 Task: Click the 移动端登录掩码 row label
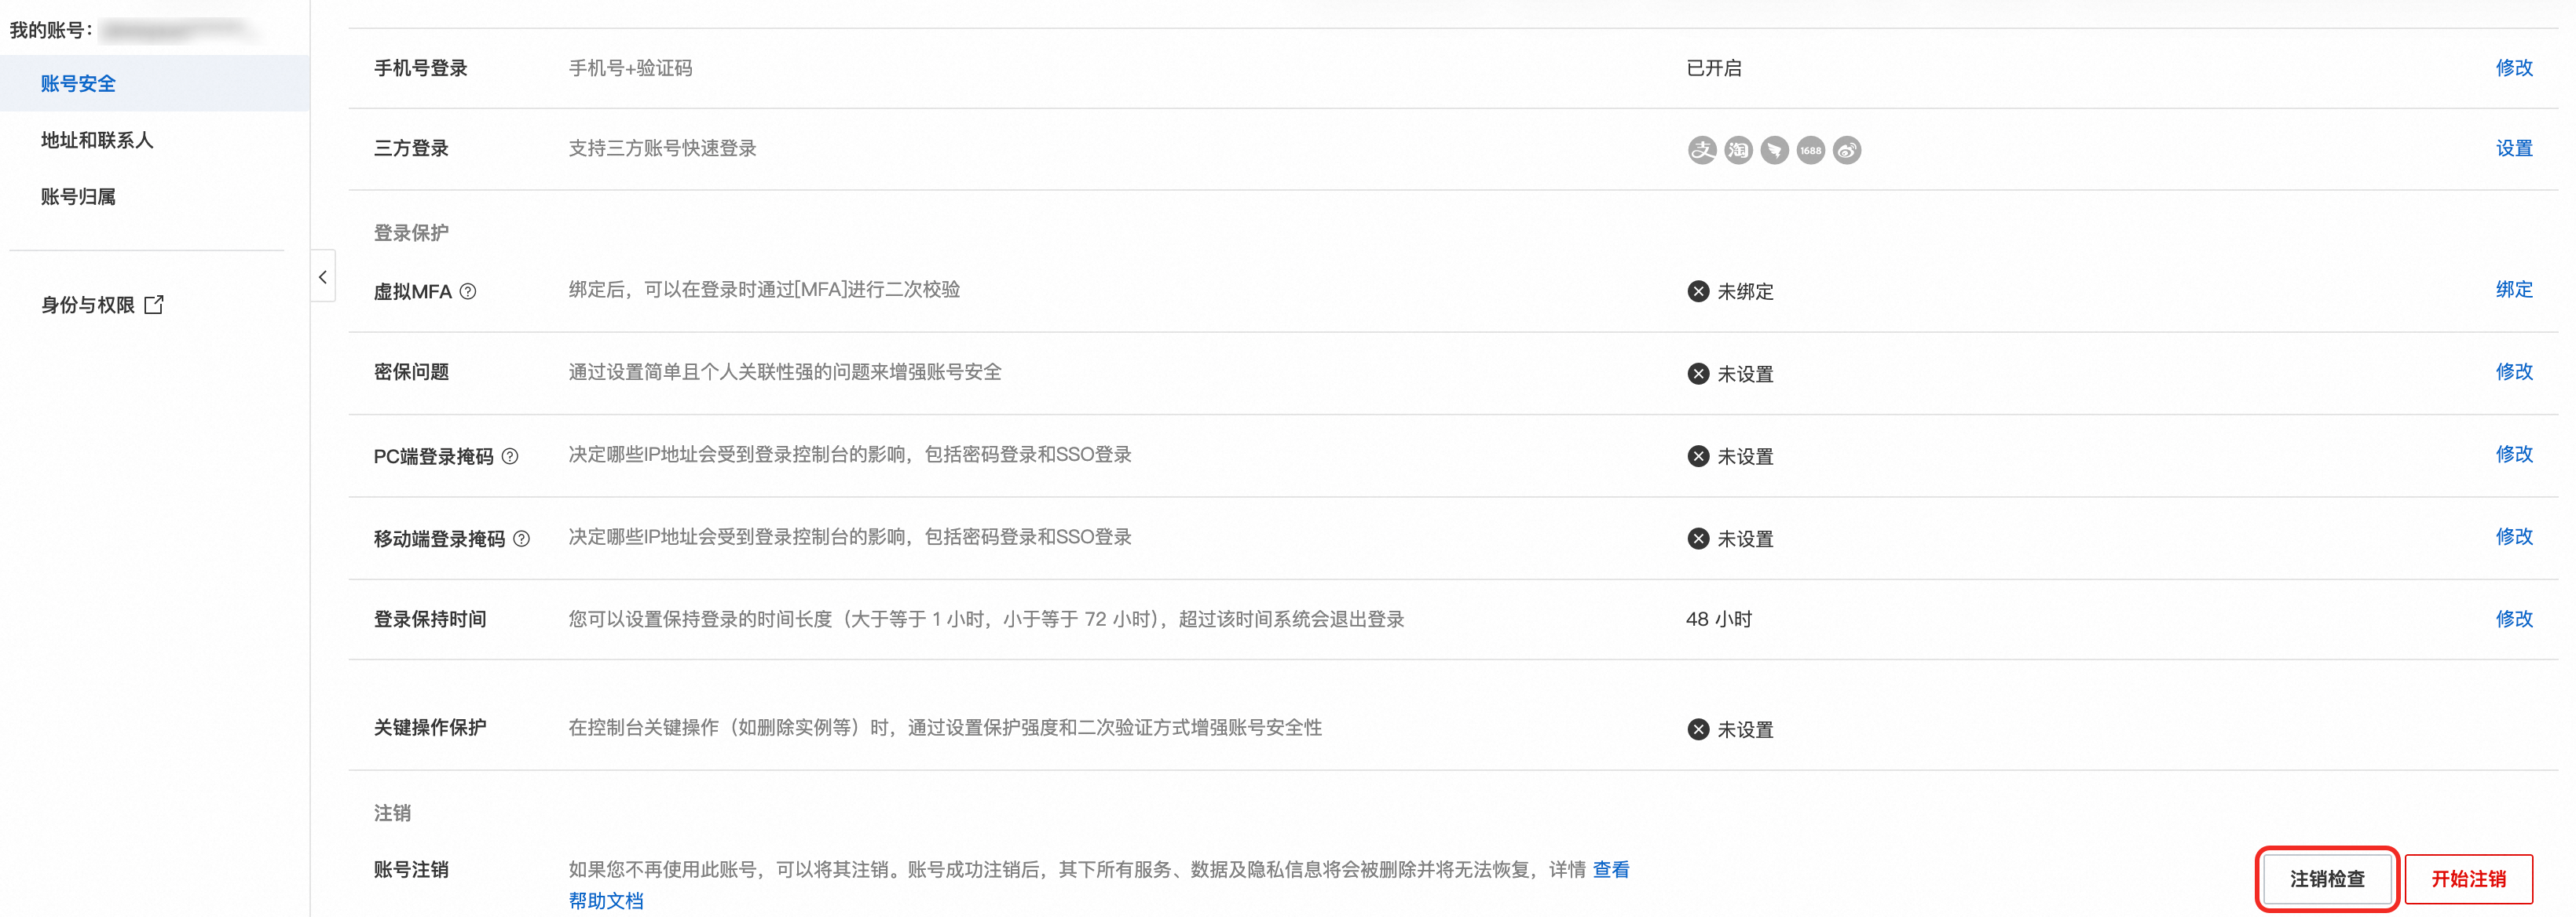pyautogui.click(x=439, y=539)
